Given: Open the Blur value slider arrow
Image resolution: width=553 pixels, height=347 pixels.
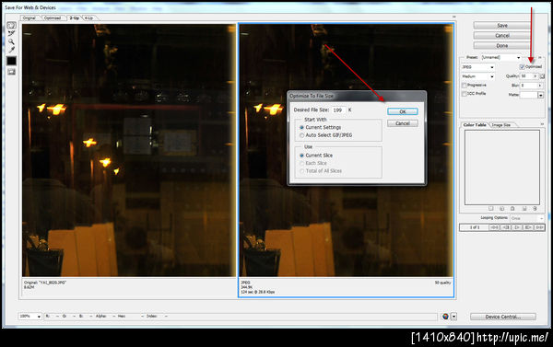Looking at the screenshot, I should [x=539, y=86].
